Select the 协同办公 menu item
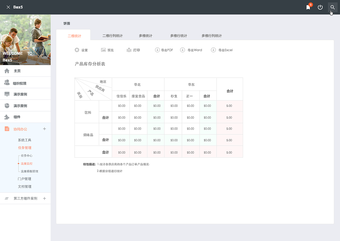The width and height of the screenshot is (340, 241). coord(20,129)
